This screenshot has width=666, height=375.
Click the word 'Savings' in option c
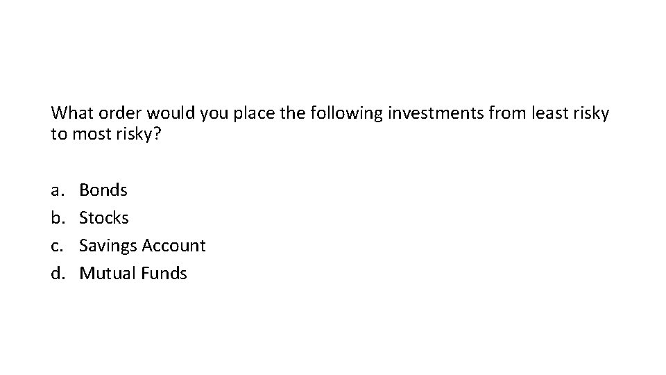(108, 245)
